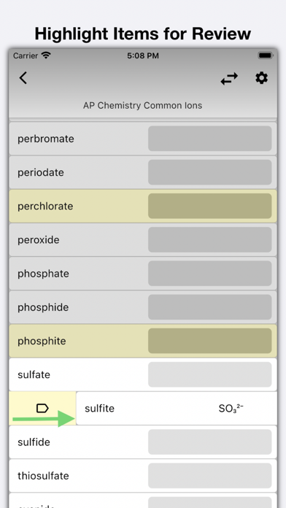Screen dimensions: 286x508
Task: Tap the highlight tag icon beside sulfite
Action: [42, 408]
